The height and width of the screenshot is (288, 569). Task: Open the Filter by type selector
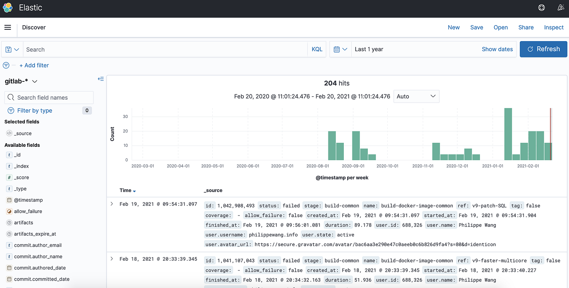pos(35,110)
